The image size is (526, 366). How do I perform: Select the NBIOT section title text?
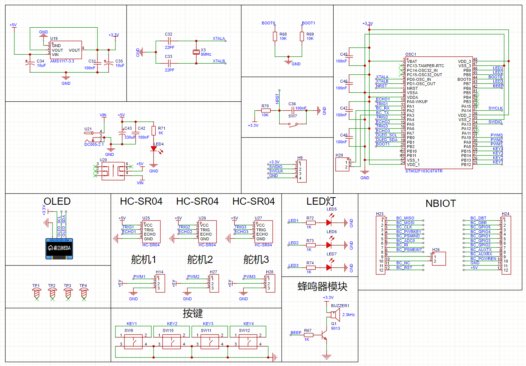[x=440, y=204]
